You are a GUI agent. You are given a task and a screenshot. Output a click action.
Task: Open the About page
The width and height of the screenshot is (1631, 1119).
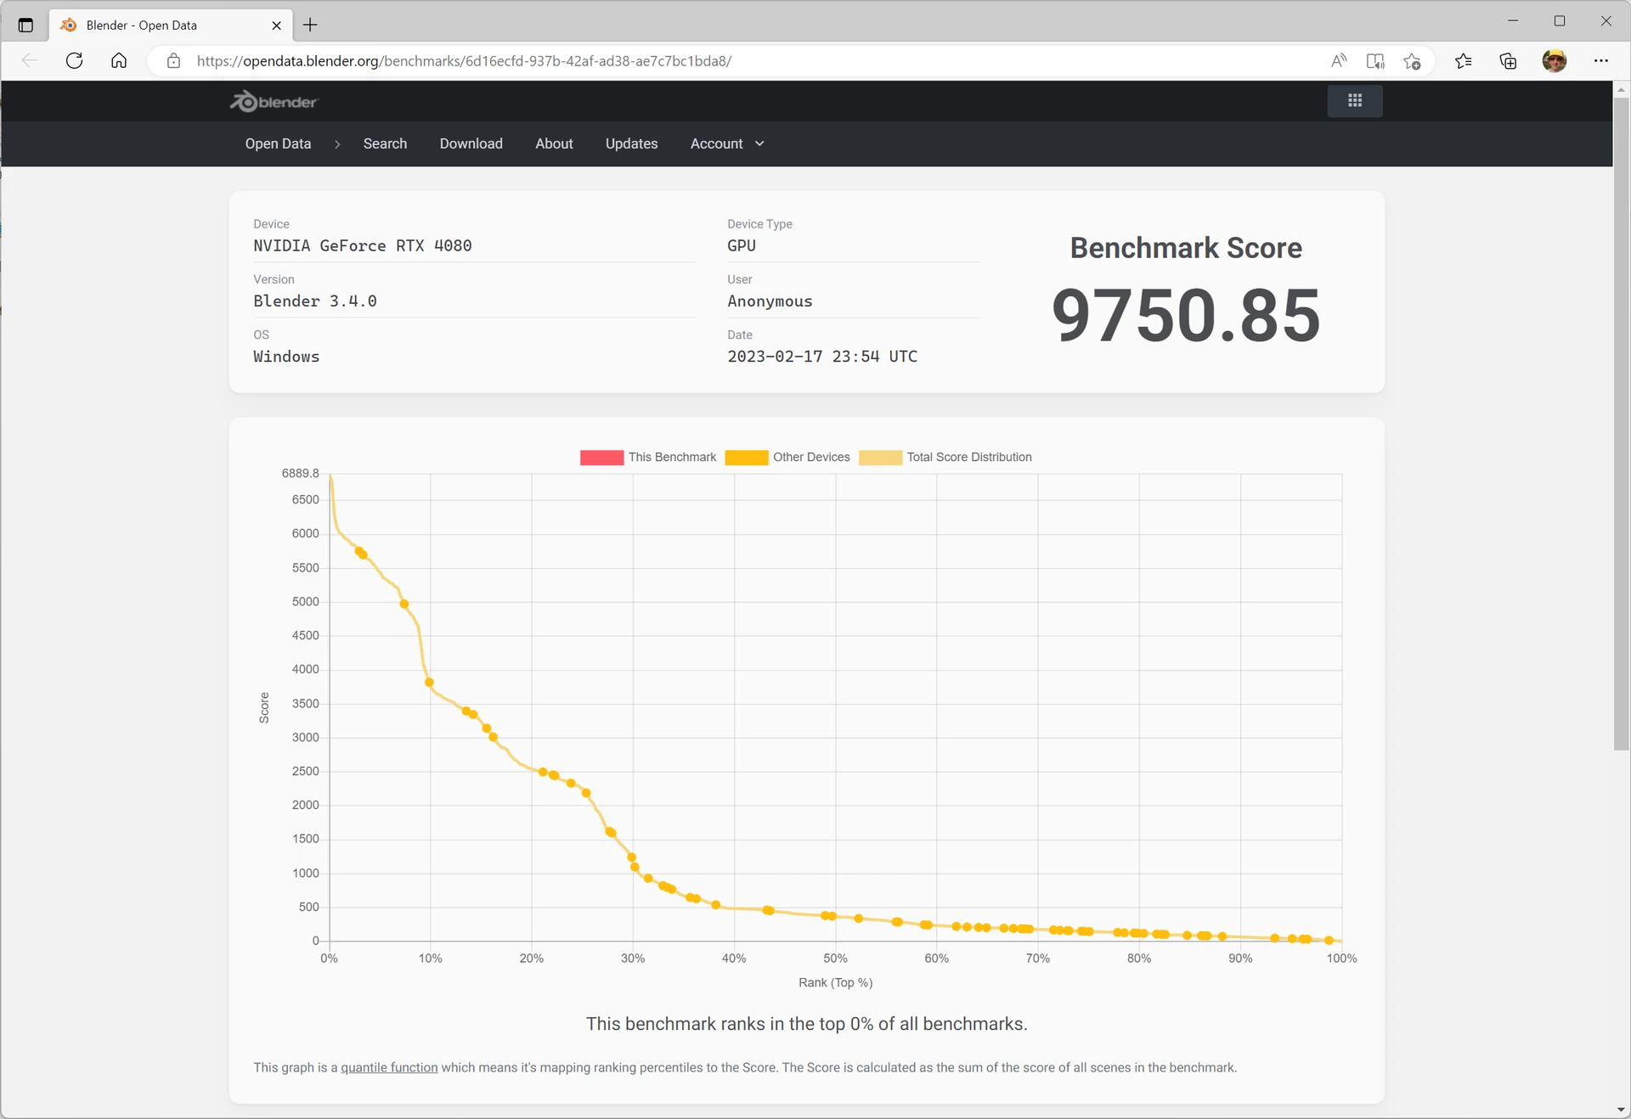click(554, 143)
